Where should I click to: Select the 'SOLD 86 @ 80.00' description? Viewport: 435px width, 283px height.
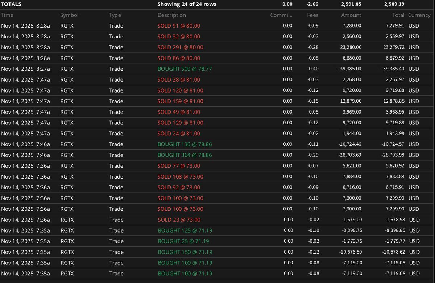(x=179, y=58)
